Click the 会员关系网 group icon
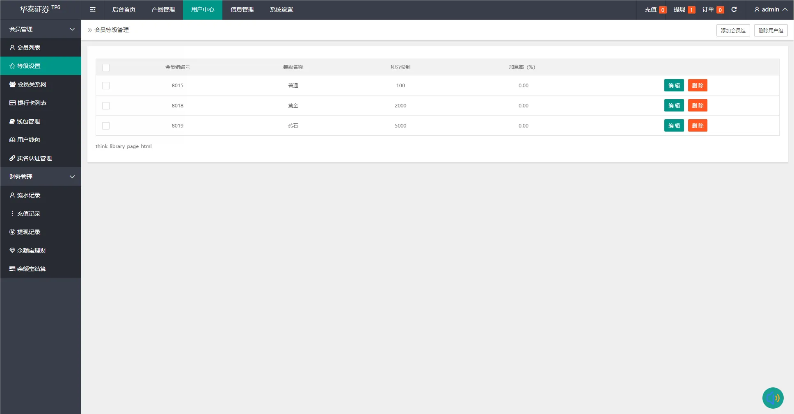794x414 pixels. (12, 84)
